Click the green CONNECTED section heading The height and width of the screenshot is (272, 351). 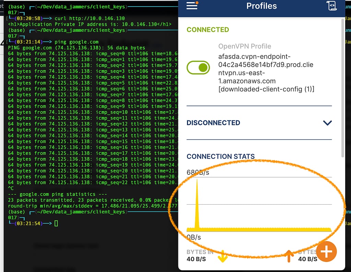point(208,30)
